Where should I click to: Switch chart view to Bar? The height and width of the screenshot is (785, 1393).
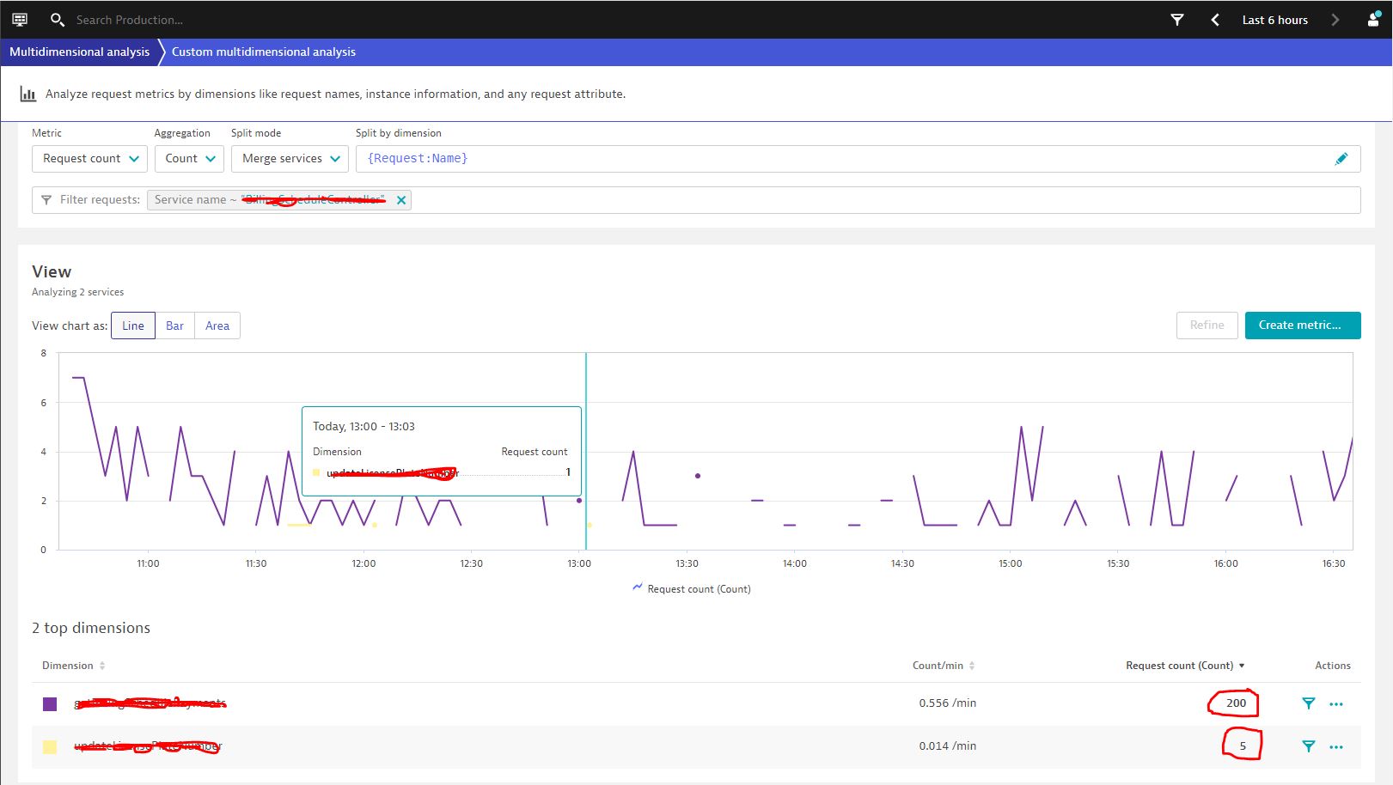(x=174, y=326)
